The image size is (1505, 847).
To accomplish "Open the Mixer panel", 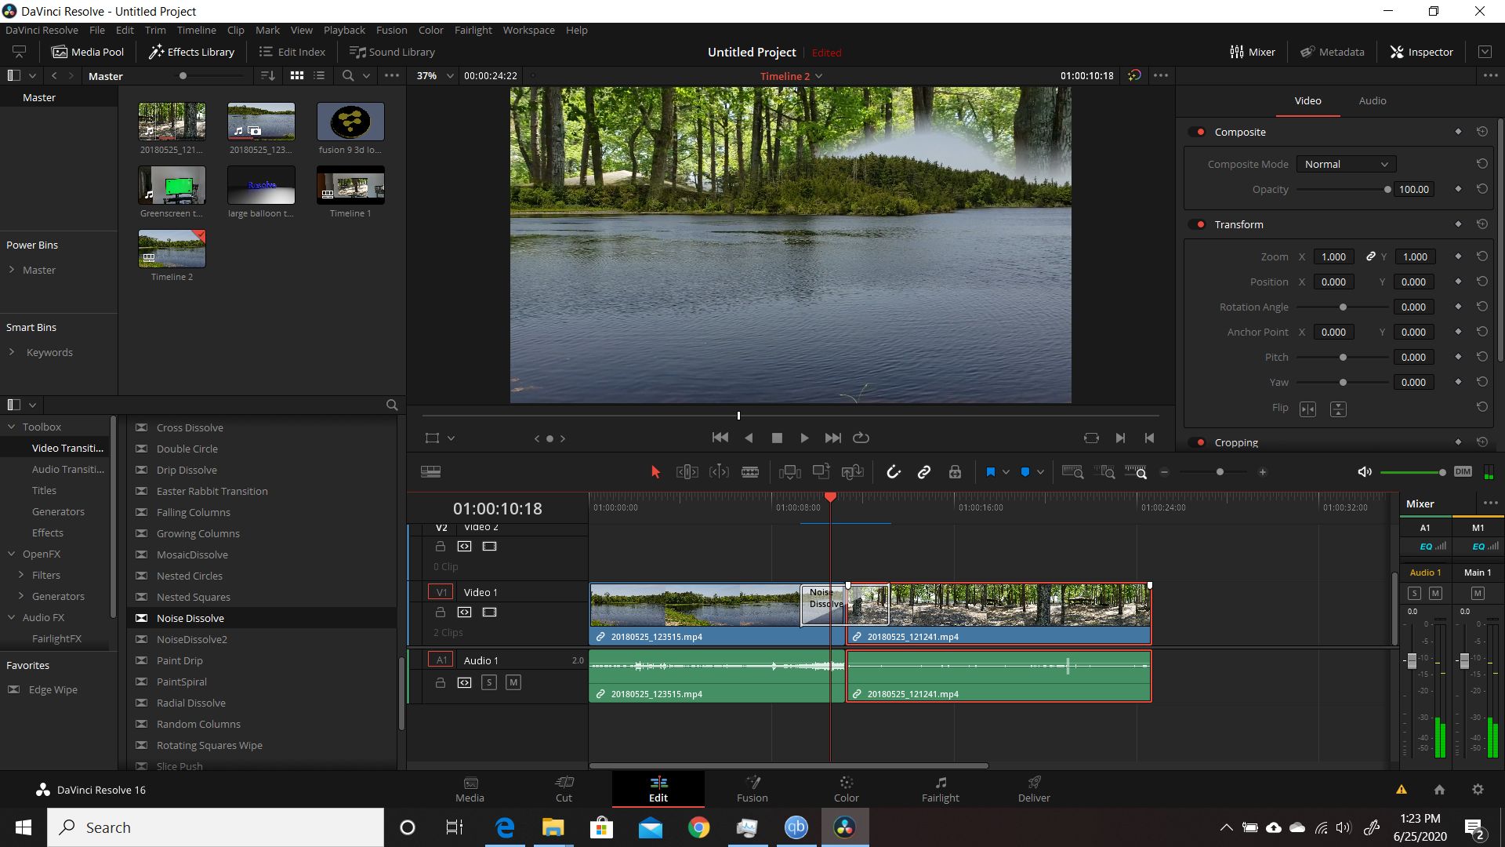I will (x=1252, y=52).
